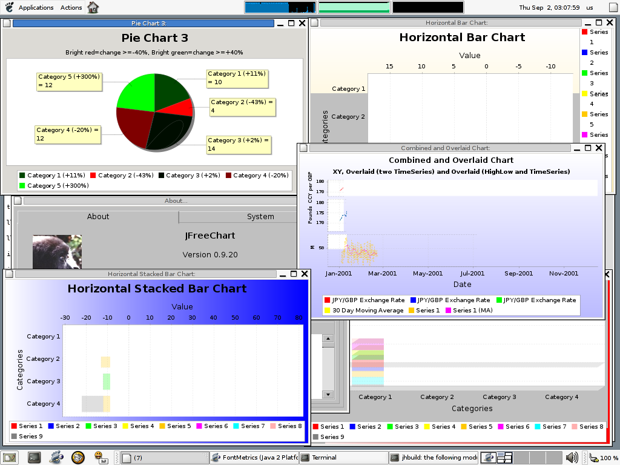This screenshot has height=465, width=620.
Task: Open the Pie Chart 3 window menu icon
Action: pos(7,24)
